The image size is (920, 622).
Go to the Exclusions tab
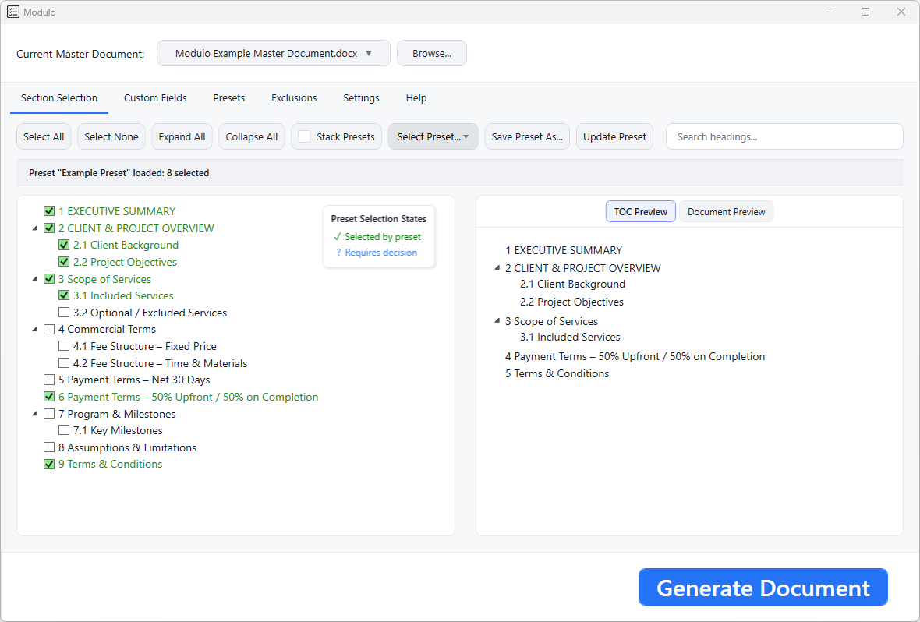click(x=294, y=98)
